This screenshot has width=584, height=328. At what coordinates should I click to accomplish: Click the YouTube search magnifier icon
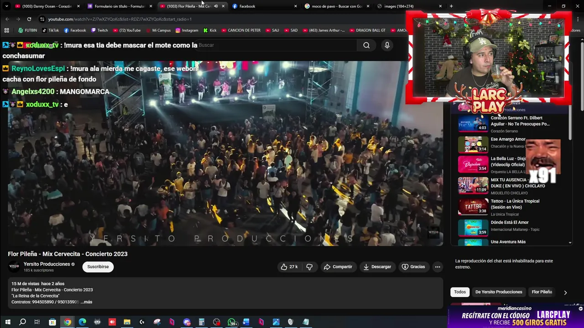pos(366,45)
